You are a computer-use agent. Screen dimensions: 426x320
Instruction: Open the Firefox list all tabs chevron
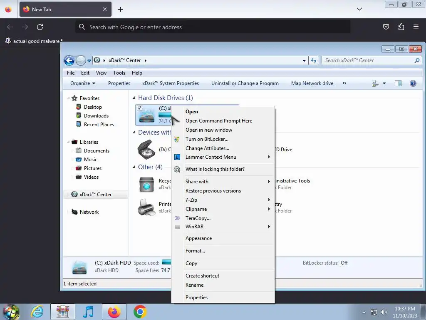[x=359, y=9]
